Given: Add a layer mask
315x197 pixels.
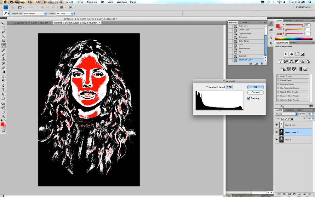Looking at the screenshot, I should coord(289,194).
